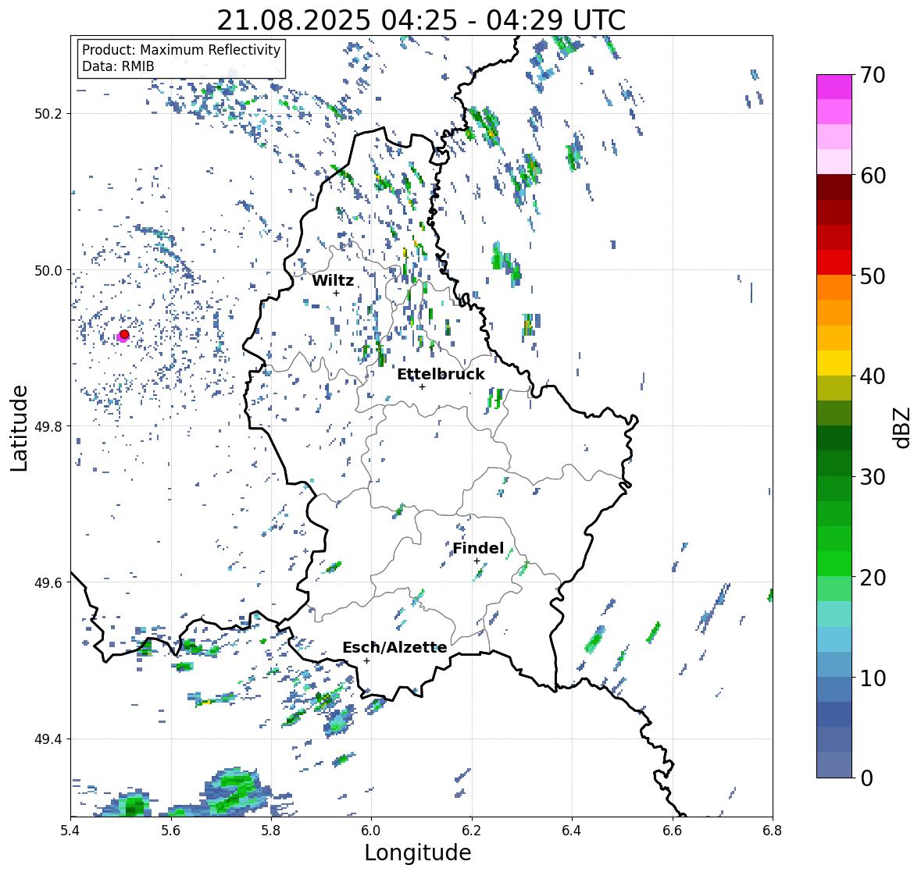This screenshot has width=921, height=872.
Task: Click the 49.6 latitude tick label
Action: [x=48, y=582]
